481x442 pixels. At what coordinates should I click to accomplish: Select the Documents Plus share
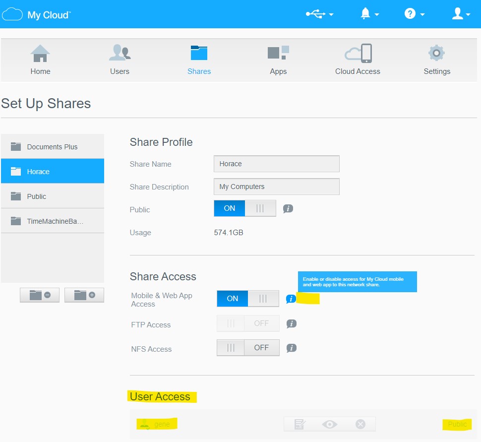pyautogui.click(x=53, y=147)
